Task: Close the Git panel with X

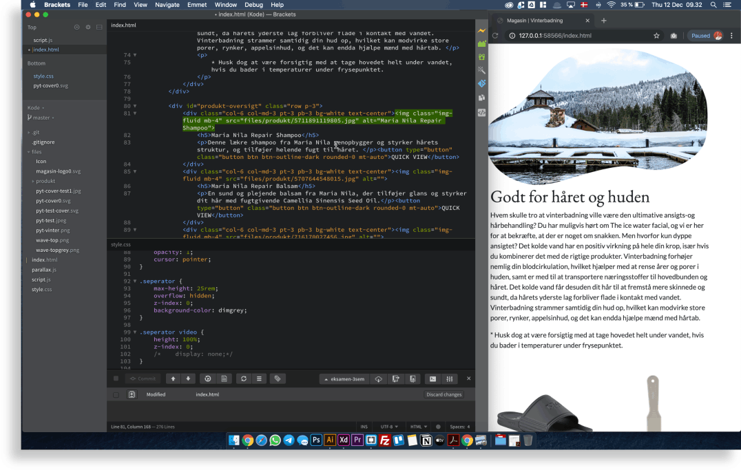Action: (469, 378)
